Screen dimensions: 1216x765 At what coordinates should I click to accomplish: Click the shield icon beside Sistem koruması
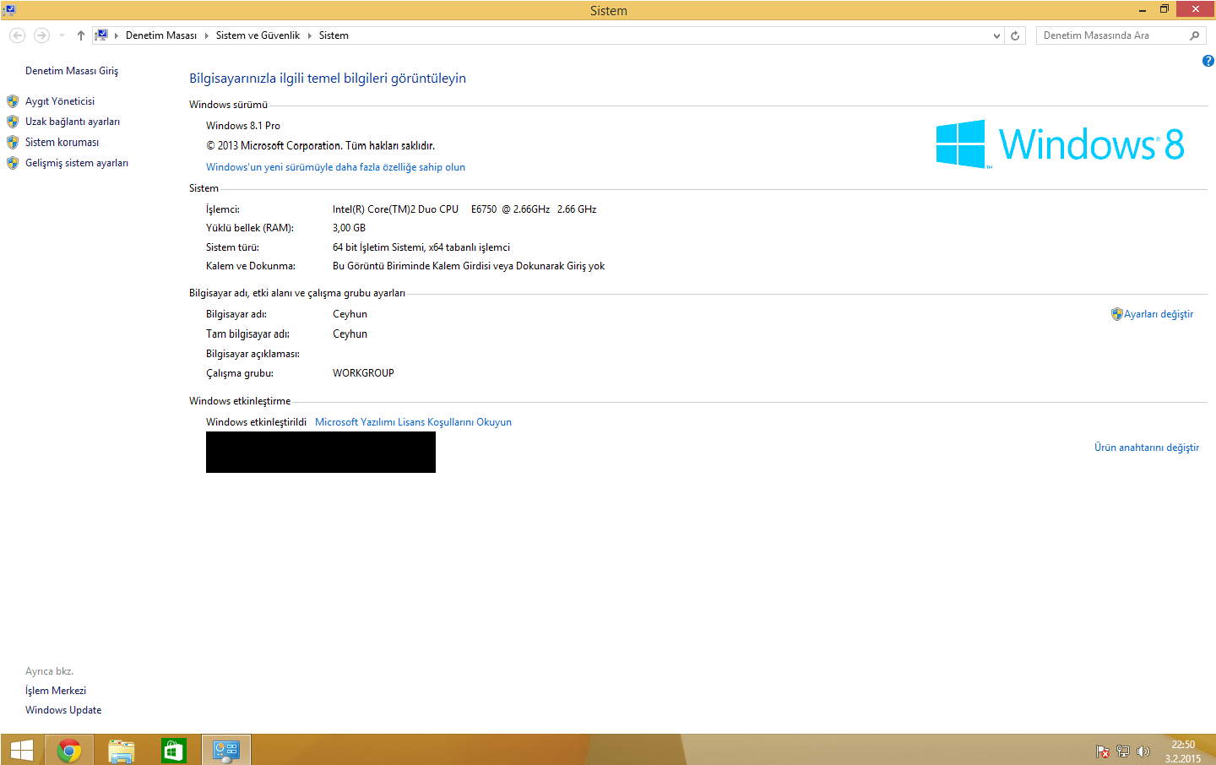click(13, 143)
